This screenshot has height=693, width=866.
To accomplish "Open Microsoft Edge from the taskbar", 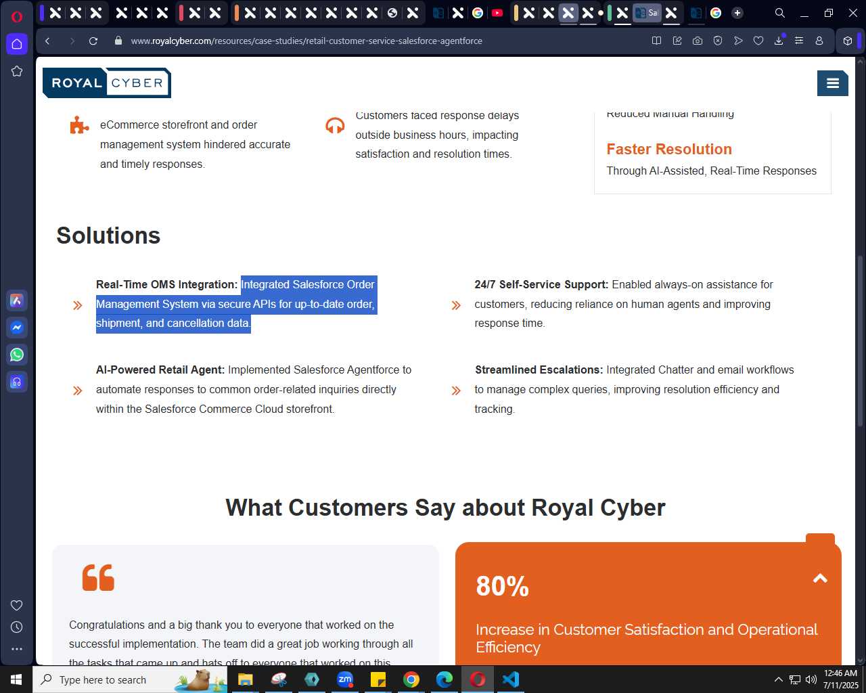I will click(x=445, y=679).
